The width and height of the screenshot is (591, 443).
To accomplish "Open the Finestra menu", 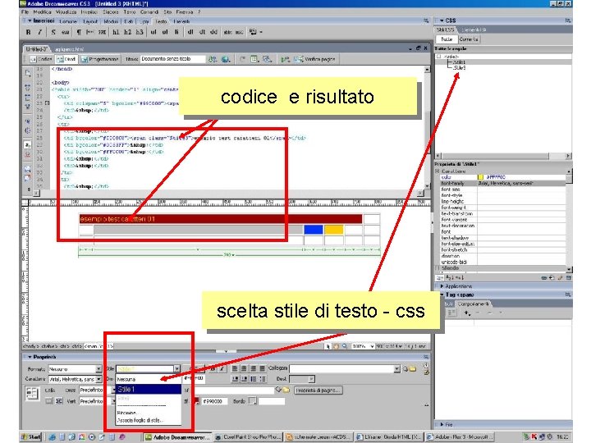I will (185, 12).
